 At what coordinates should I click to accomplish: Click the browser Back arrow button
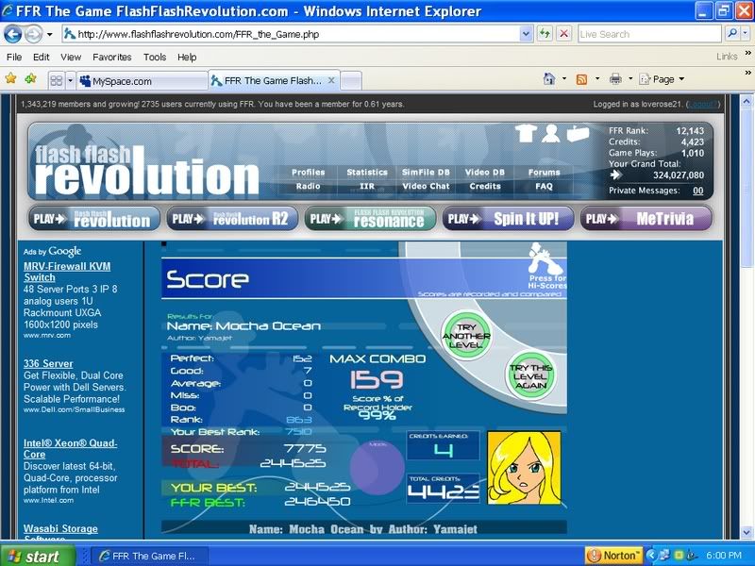[x=13, y=34]
